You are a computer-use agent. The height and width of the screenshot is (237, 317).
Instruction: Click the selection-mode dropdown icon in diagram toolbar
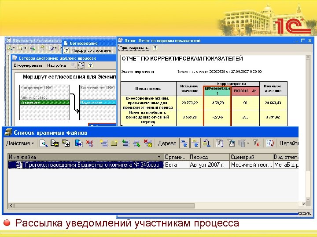[x=81, y=65]
